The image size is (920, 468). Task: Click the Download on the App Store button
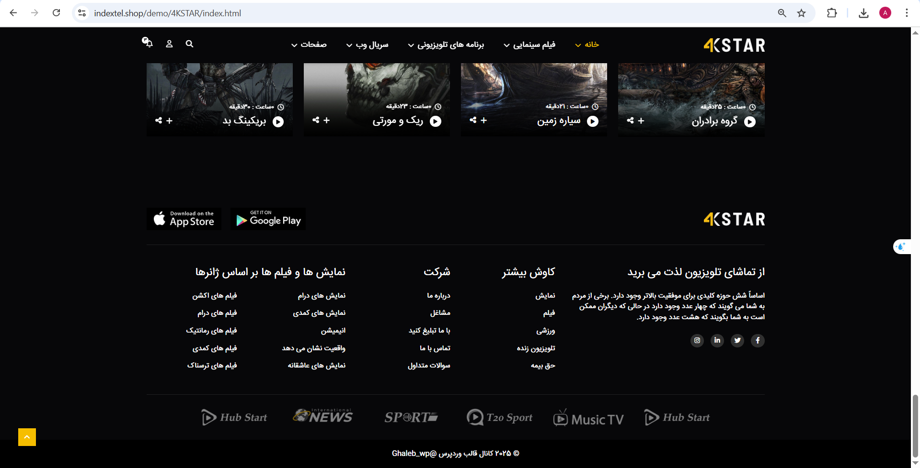[184, 219]
